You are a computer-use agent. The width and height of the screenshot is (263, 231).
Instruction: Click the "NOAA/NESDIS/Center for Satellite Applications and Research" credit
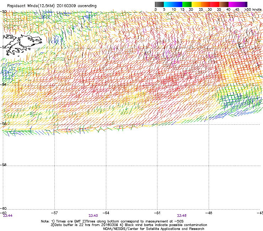[x=154, y=229]
